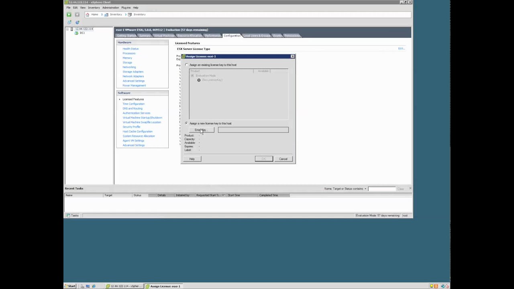Open the Help menu
Viewport: 514px width, 289px height.
136,8
